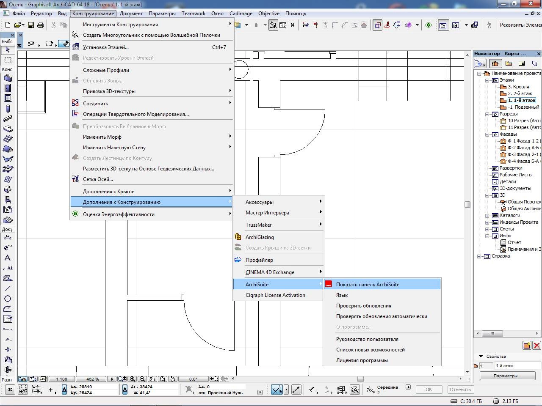Collapse Свойства section in Navigator
Viewport: 542px width, 406px height.
pos(481,357)
